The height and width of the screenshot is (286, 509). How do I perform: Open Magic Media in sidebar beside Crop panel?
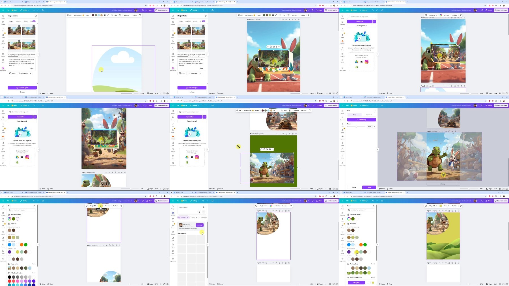tap(342, 164)
